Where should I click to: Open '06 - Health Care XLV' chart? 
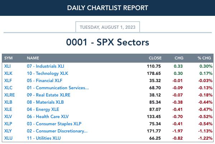48,117
